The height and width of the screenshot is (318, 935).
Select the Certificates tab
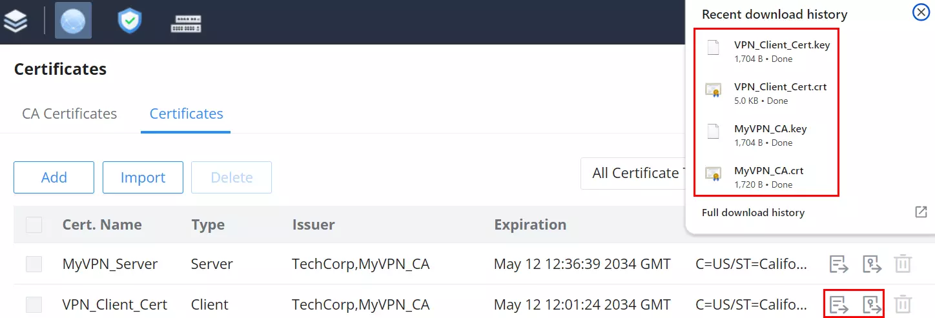tap(186, 114)
